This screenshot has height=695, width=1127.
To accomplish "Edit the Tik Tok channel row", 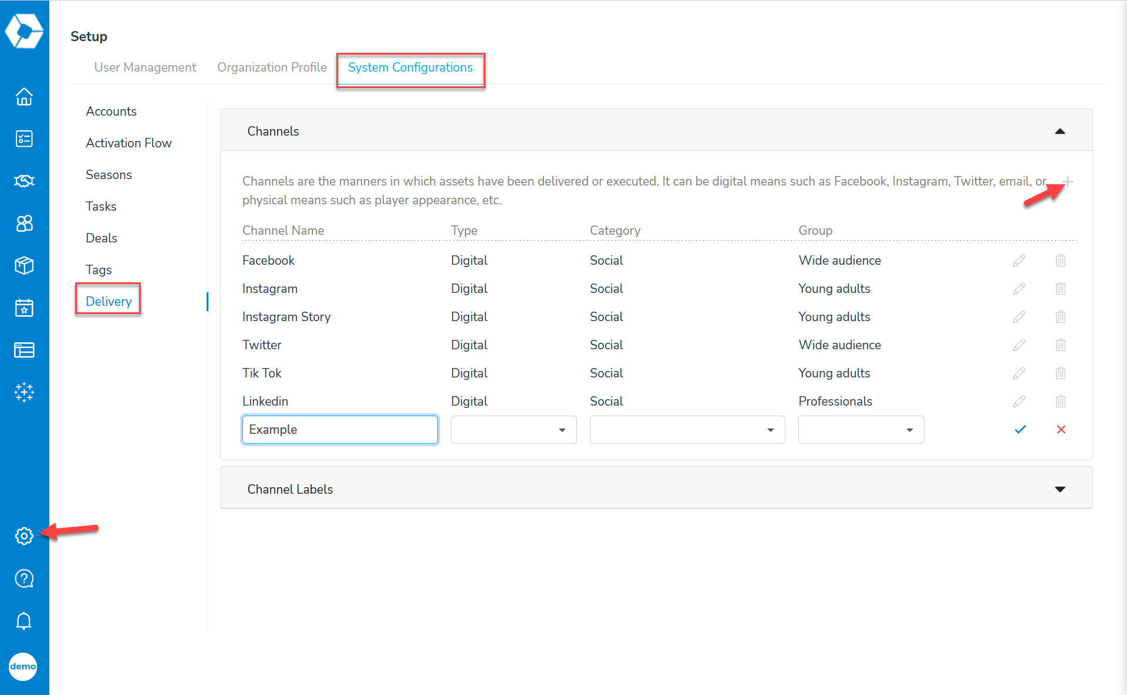I will click(x=1019, y=373).
